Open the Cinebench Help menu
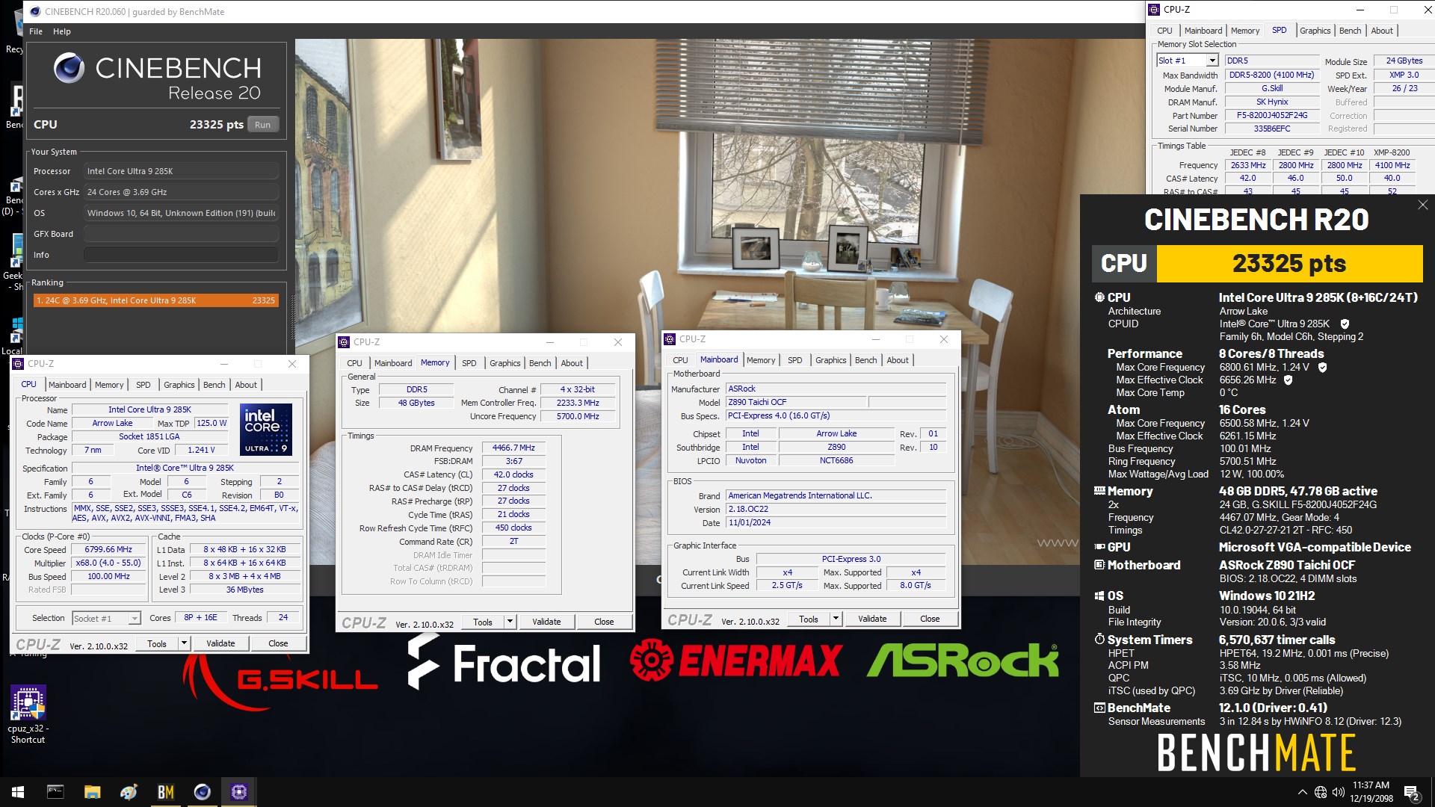1435x807 pixels. click(x=62, y=31)
